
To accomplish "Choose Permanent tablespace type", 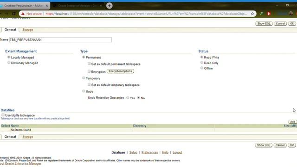I will [84, 57].
